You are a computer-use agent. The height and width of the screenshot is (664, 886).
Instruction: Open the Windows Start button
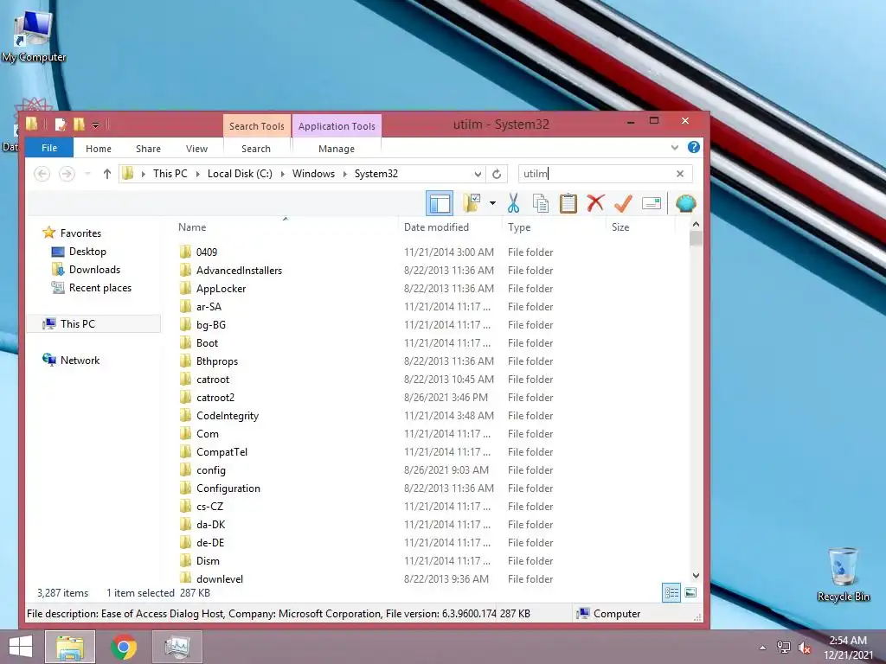tap(21, 647)
